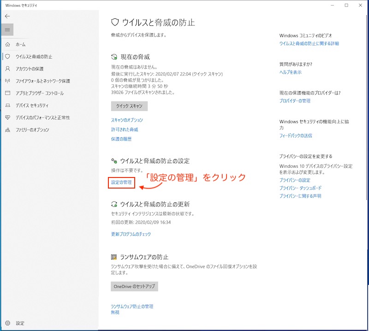Click the OneDrive のセットアップ button

(x=134, y=287)
